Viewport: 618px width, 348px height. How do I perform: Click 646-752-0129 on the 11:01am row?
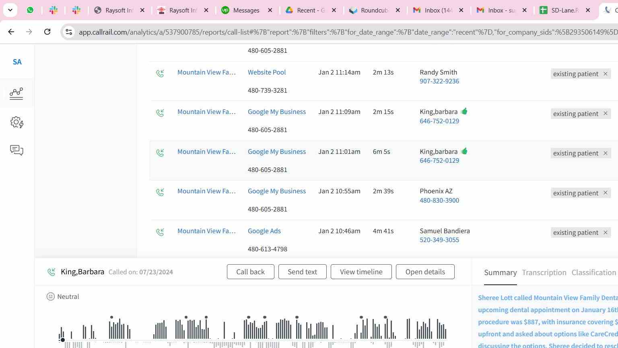pos(439,160)
